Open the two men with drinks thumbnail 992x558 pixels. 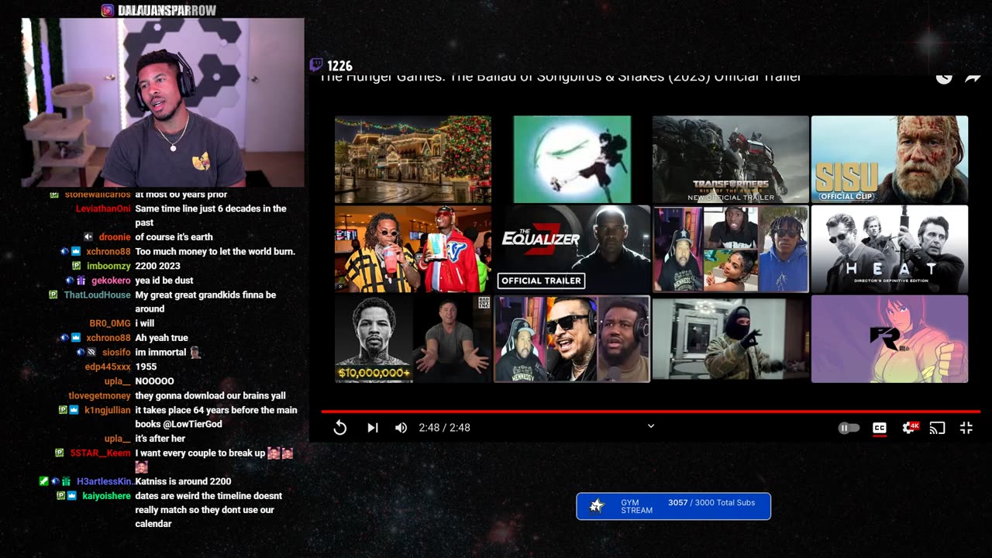[413, 249]
